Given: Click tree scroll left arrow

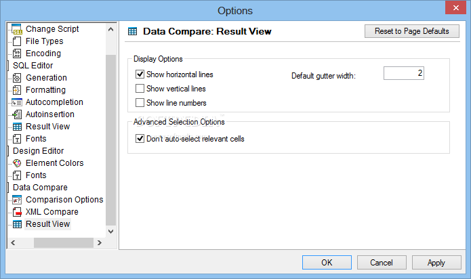Looking at the screenshot, I should coord(13,242).
